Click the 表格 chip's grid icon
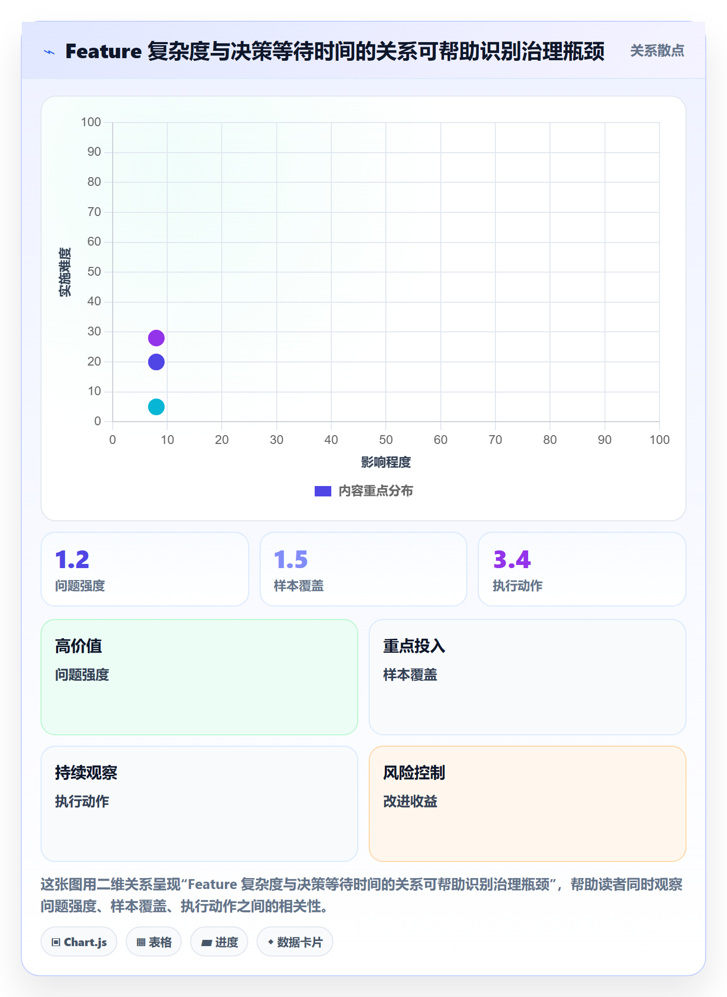 (141, 942)
